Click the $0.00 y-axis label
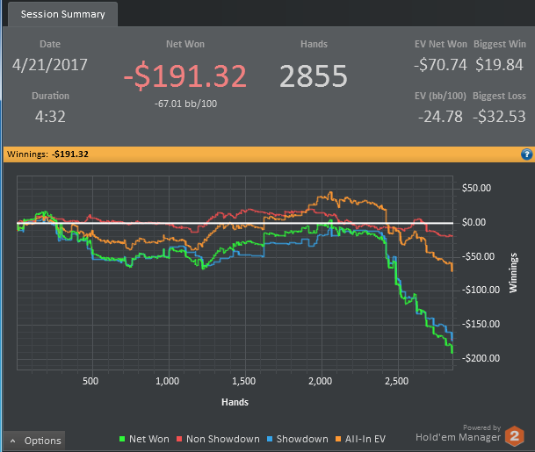This screenshot has width=535, height=452. click(474, 222)
